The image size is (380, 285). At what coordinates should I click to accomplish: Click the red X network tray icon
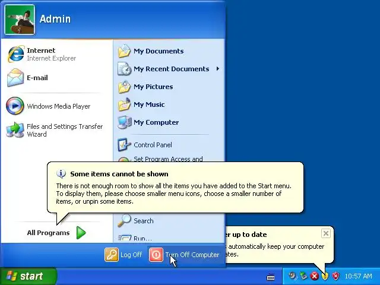[314, 276]
